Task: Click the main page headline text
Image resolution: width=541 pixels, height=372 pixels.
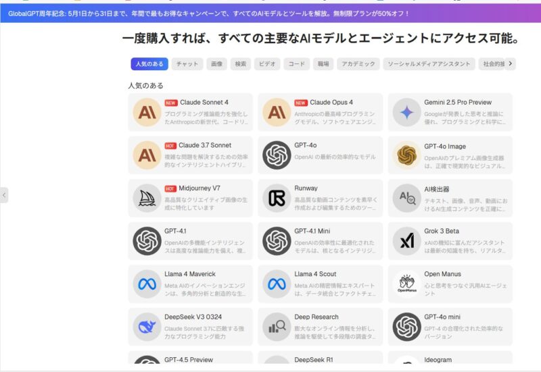Action: (321, 38)
